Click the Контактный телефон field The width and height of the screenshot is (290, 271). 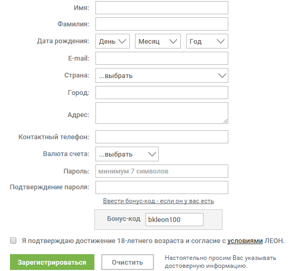(162, 137)
